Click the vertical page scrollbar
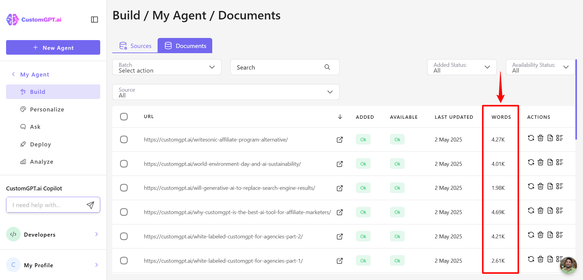Viewport: 583px width, 280px height. [x=576, y=100]
